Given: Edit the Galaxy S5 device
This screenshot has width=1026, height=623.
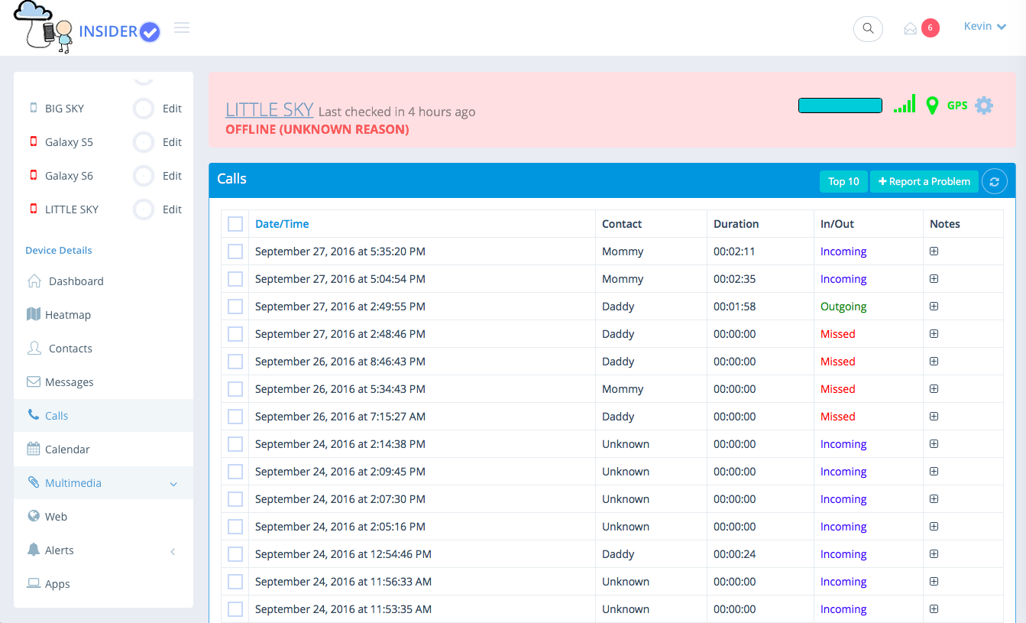Looking at the screenshot, I should point(172,142).
